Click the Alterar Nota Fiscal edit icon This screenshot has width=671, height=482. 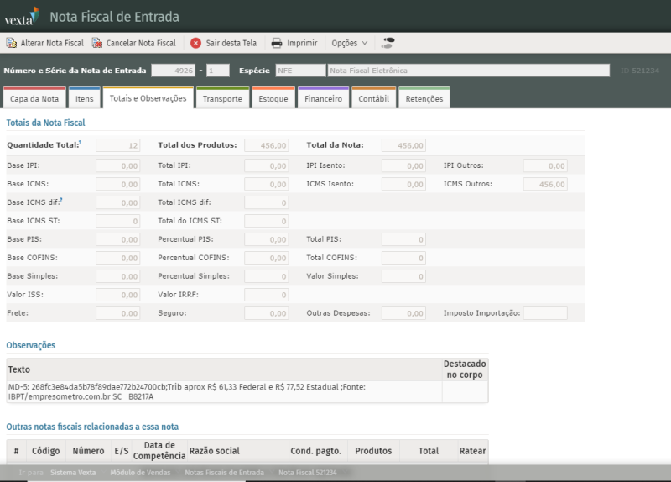click(12, 43)
